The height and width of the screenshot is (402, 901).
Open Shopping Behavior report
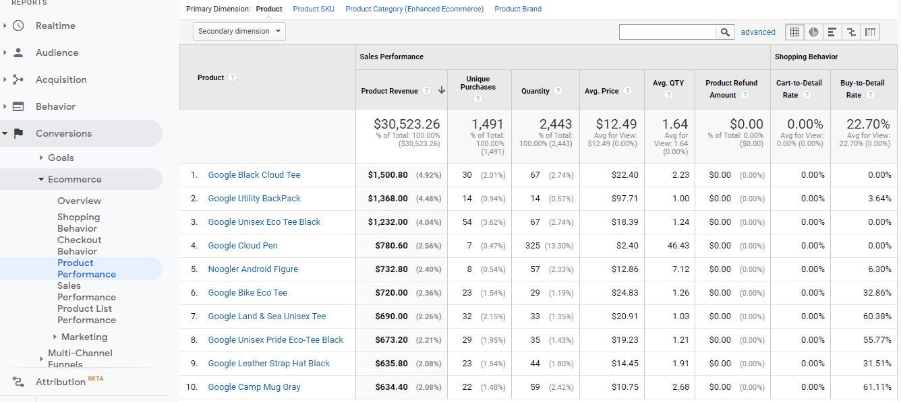pos(78,223)
